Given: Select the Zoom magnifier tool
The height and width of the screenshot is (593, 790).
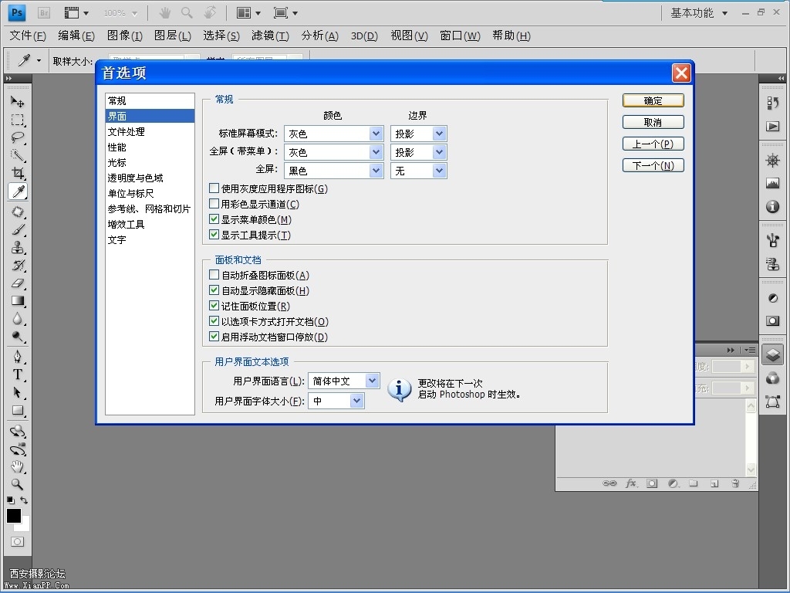Looking at the screenshot, I should coord(17,485).
